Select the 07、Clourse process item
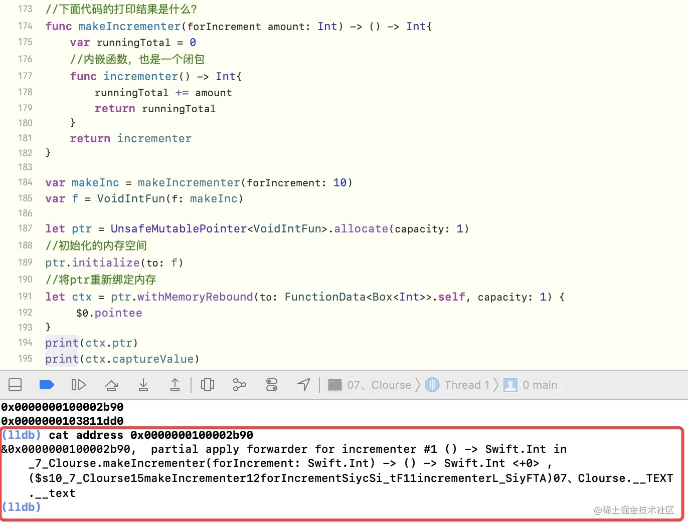This screenshot has height=529, width=688. click(370, 385)
